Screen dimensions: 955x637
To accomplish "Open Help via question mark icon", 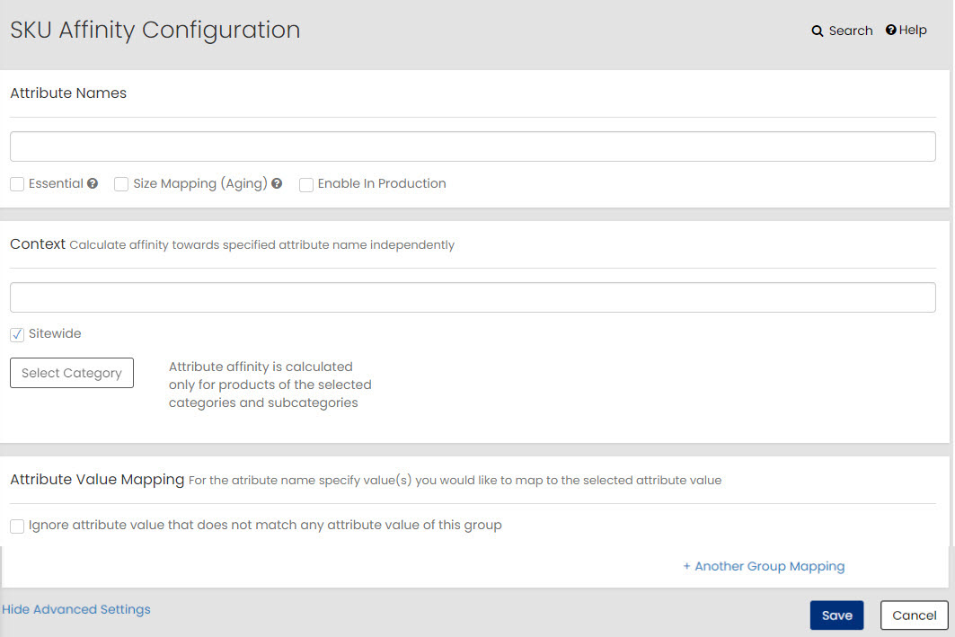I will click(890, 30).
